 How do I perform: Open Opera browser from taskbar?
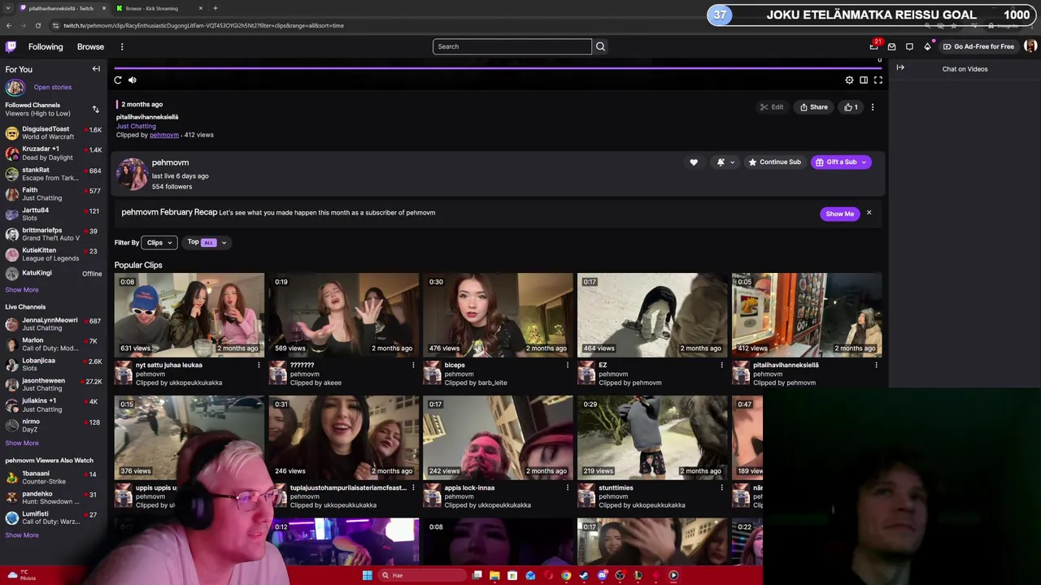coord(548,575)
